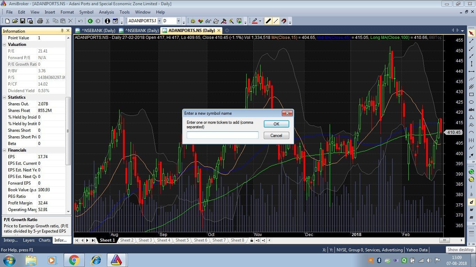Switch to Sheet 5 tab
Viewport: 476px width, 267px height.
coord(182,240)
